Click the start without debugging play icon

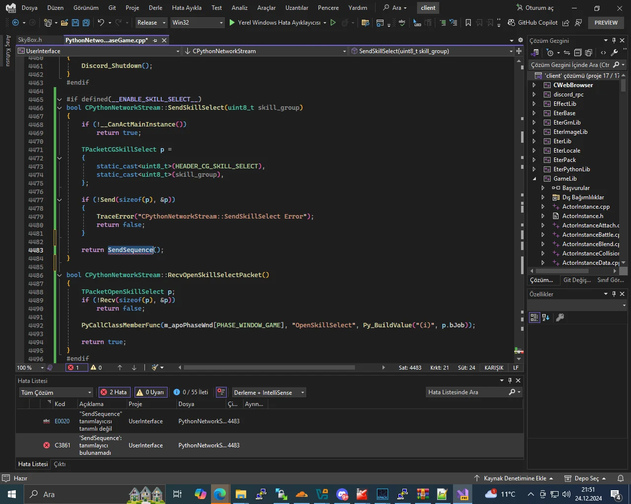(333, 23)
